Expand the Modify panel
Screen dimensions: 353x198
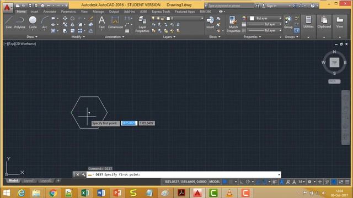pos(78,37)
